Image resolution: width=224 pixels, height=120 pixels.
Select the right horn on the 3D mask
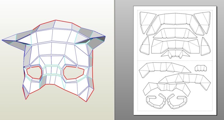pyautogui.click(x=97, y=39)
